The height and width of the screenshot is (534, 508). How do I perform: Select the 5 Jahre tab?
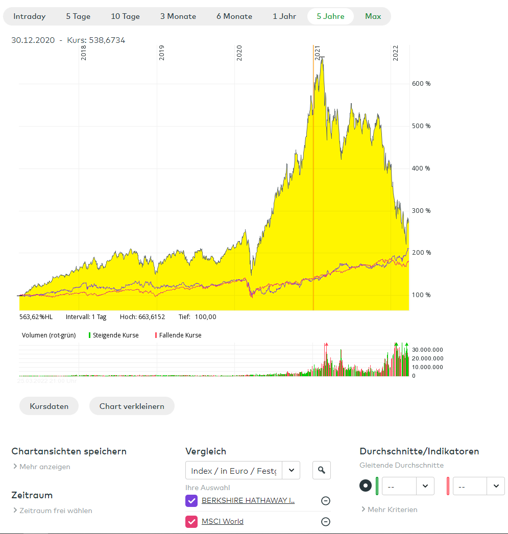(x=331, y=16)
